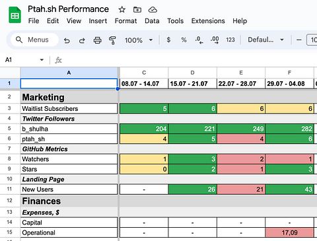Decrease decimal places button
This screenshot has width=317, height=241.
[x=199, y=40]
